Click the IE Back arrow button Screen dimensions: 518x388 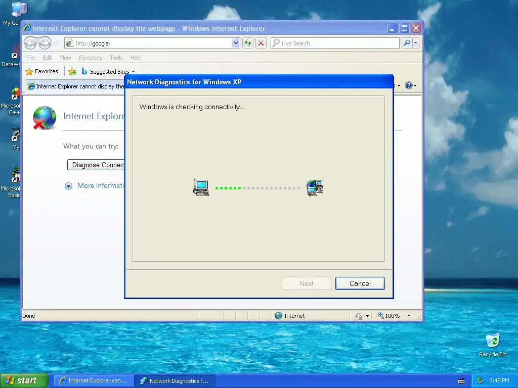pos(30,43)
